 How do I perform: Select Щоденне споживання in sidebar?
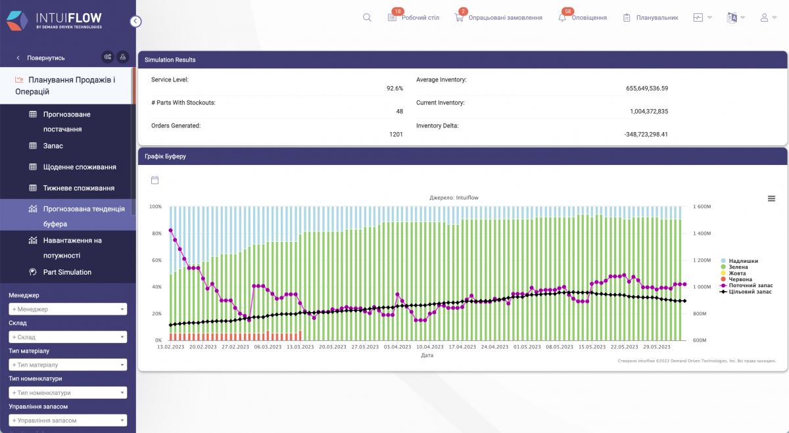point(79,167)
